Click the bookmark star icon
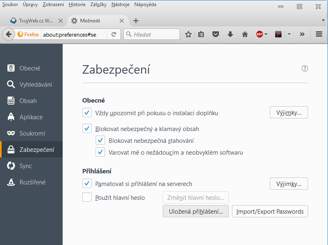 point(188,35)
